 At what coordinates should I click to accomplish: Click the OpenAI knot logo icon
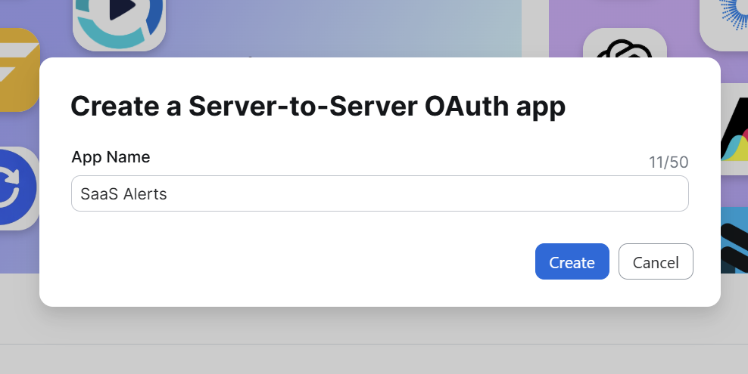pos(625,44)
